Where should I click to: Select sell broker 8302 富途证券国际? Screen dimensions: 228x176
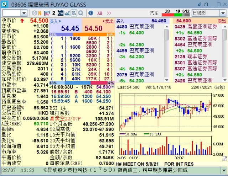[x=196, y=39]
